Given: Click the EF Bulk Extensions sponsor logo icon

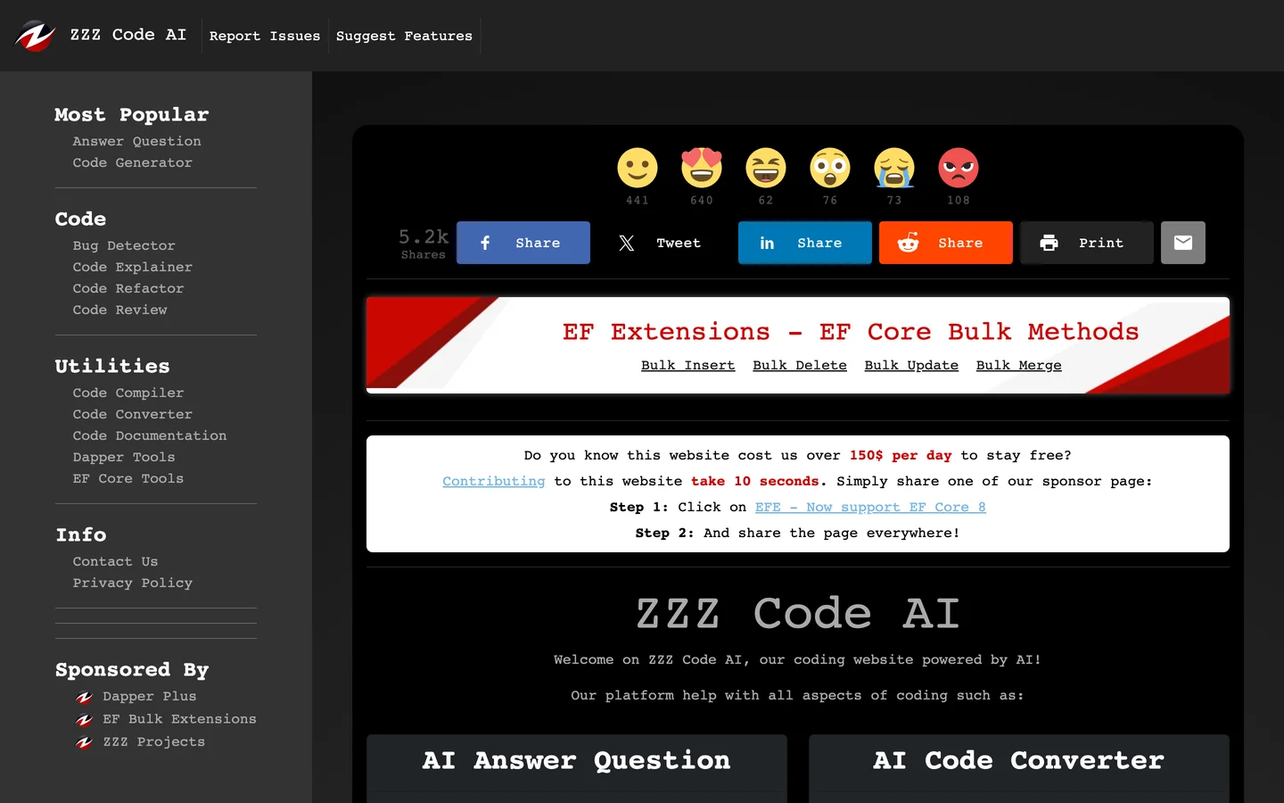Looking at the screenshot, I should pyautogui.click(x=85, y=719).
